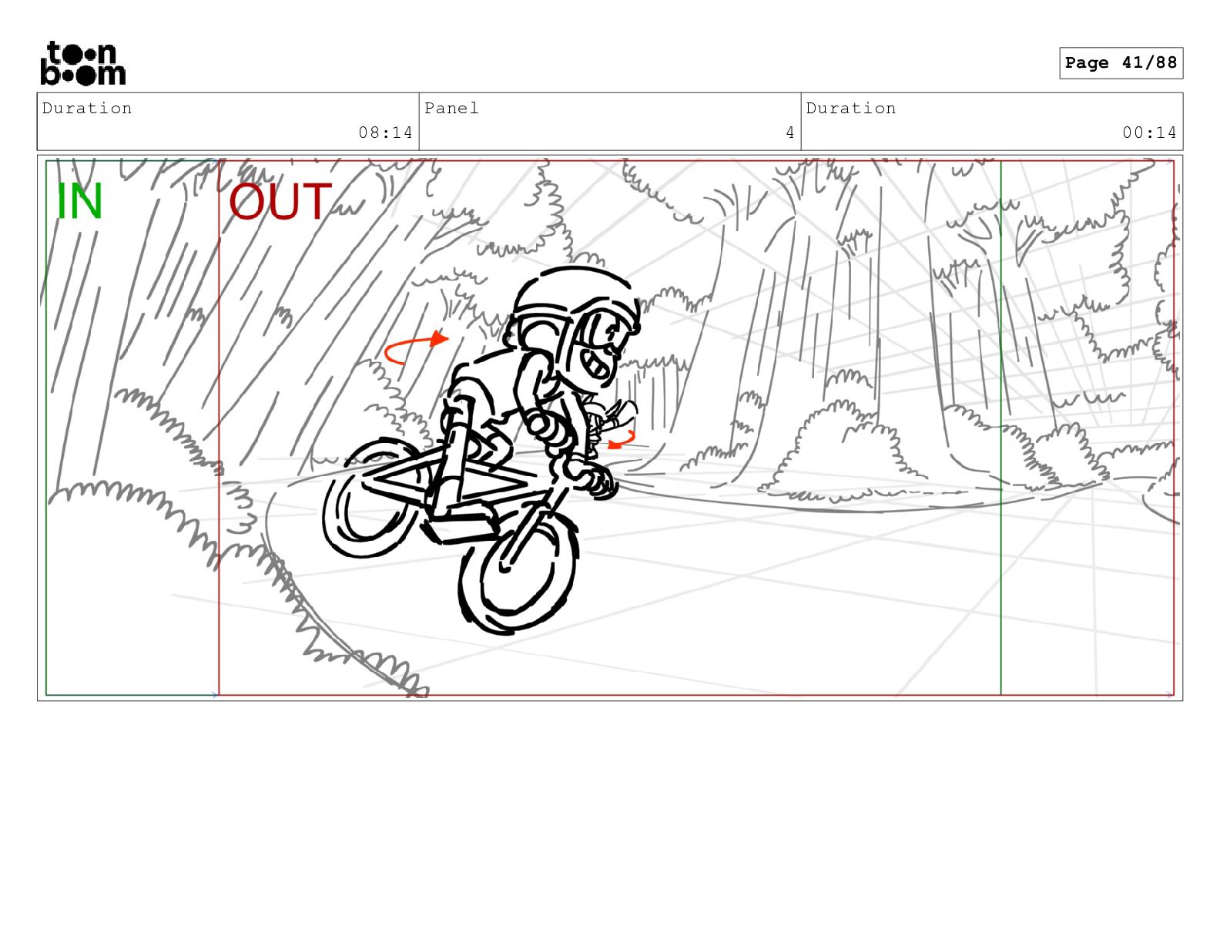Click the red OUT camera label
The height and width of the screenshot is (943, 1220).
[280, 202]
